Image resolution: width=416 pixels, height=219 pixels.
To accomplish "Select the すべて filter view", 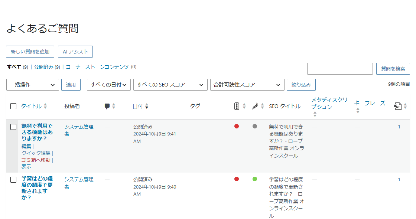I will coord(14,67).
